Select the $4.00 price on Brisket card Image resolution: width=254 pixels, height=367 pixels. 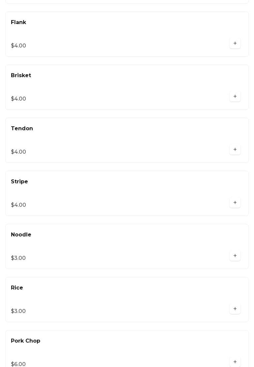18,99
